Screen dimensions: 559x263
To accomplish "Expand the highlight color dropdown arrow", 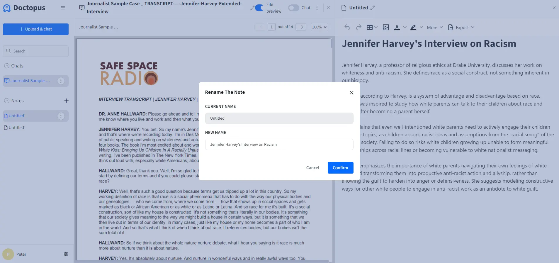I will pos(421,27).
